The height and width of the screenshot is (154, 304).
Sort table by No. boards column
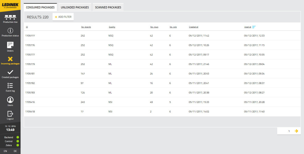pos(86,27)
